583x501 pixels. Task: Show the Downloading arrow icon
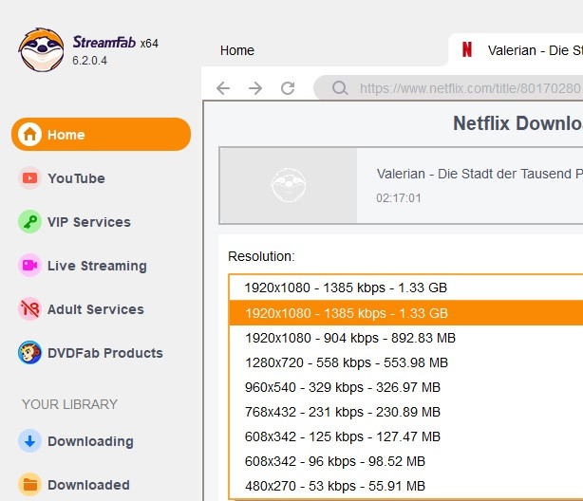coord(30,441)
